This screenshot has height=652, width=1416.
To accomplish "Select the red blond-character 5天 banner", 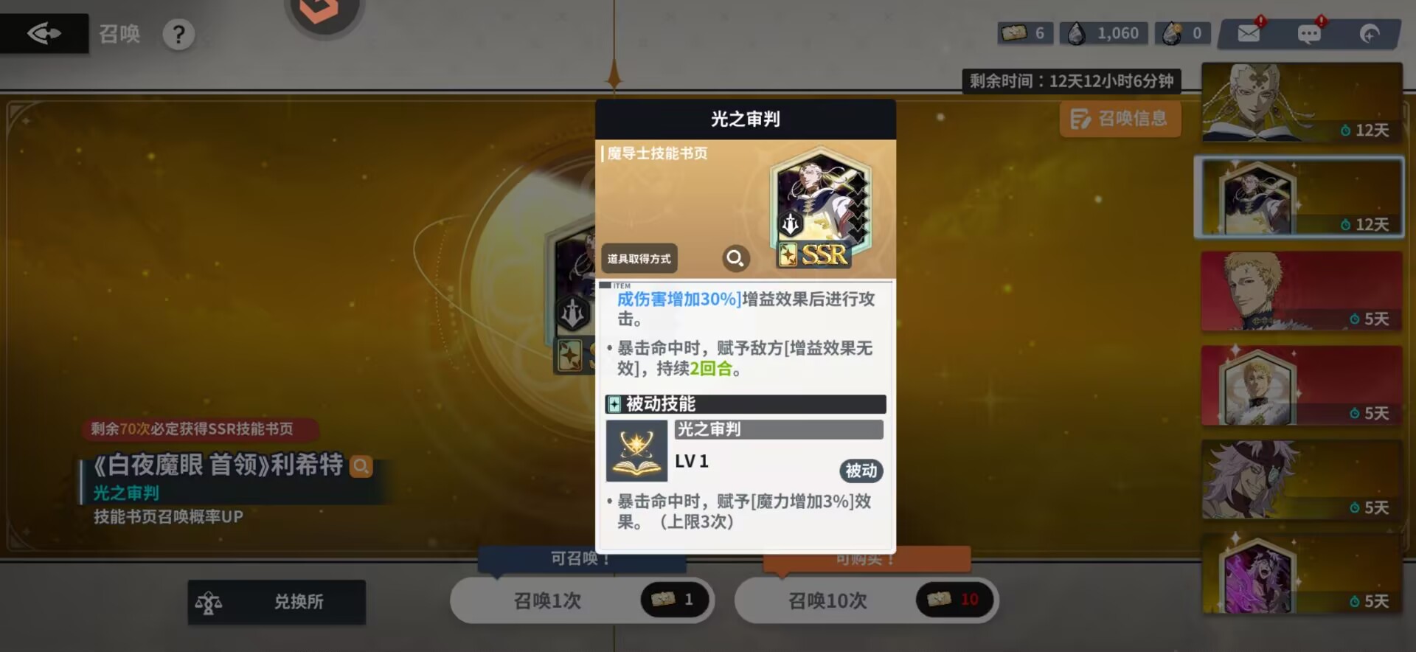I will [x=1302, y=291].
